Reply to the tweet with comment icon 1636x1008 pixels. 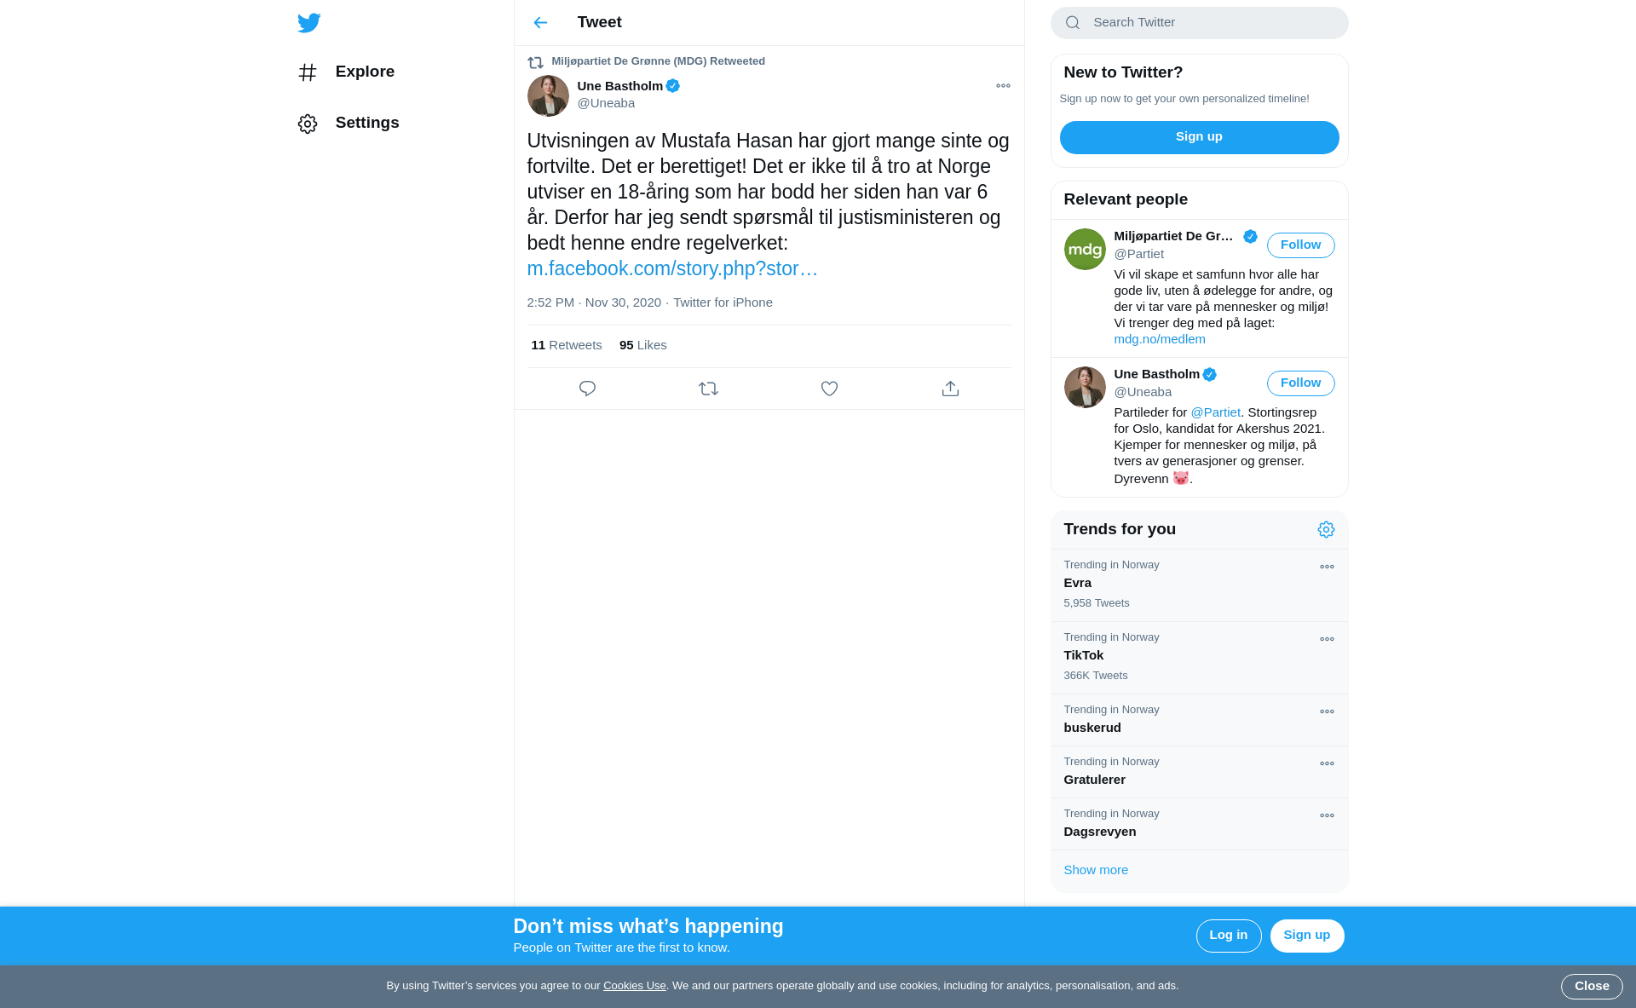click(587, 389)
